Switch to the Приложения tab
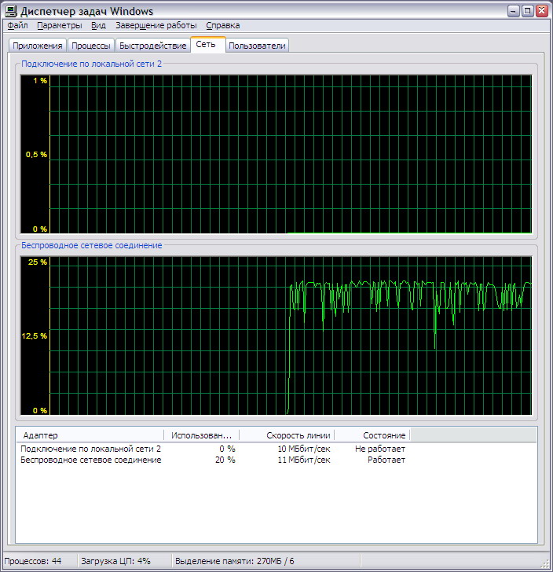 (38, 46)
